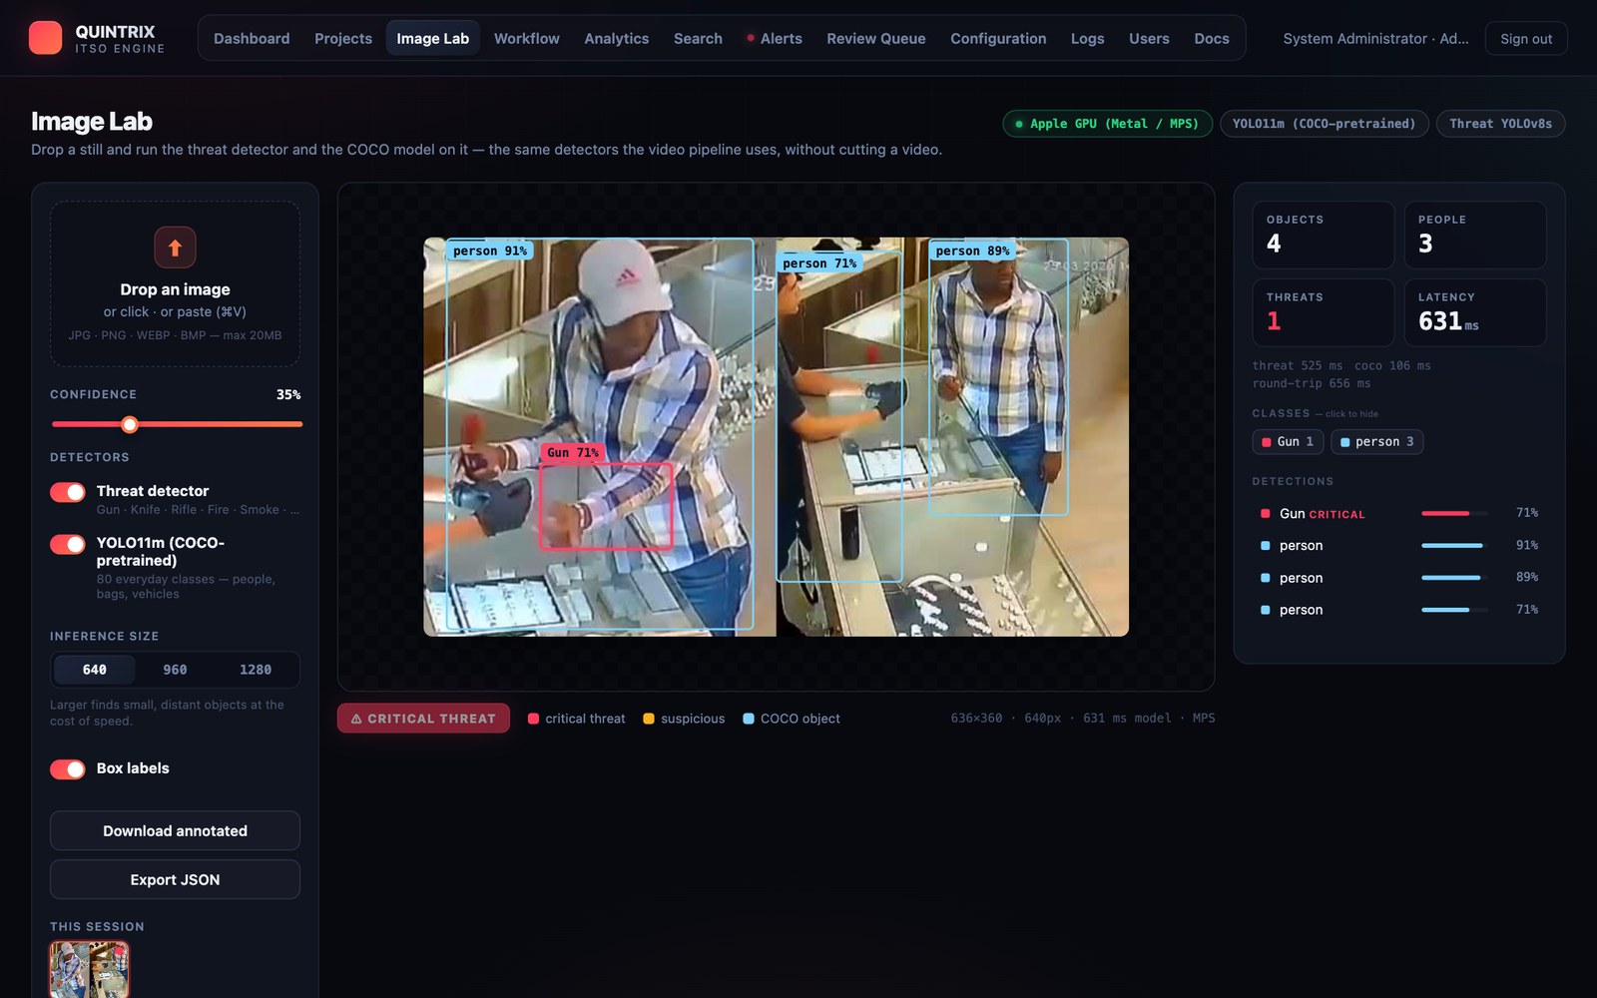Select the person 91% detection row
The height and width of the screenshot is (998, 1597).
[x=1399, y=545]
